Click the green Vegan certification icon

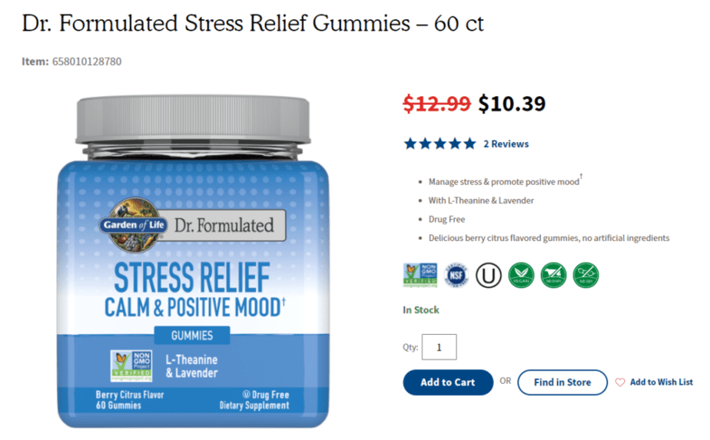pyautogui.click(x=521, y=275)
